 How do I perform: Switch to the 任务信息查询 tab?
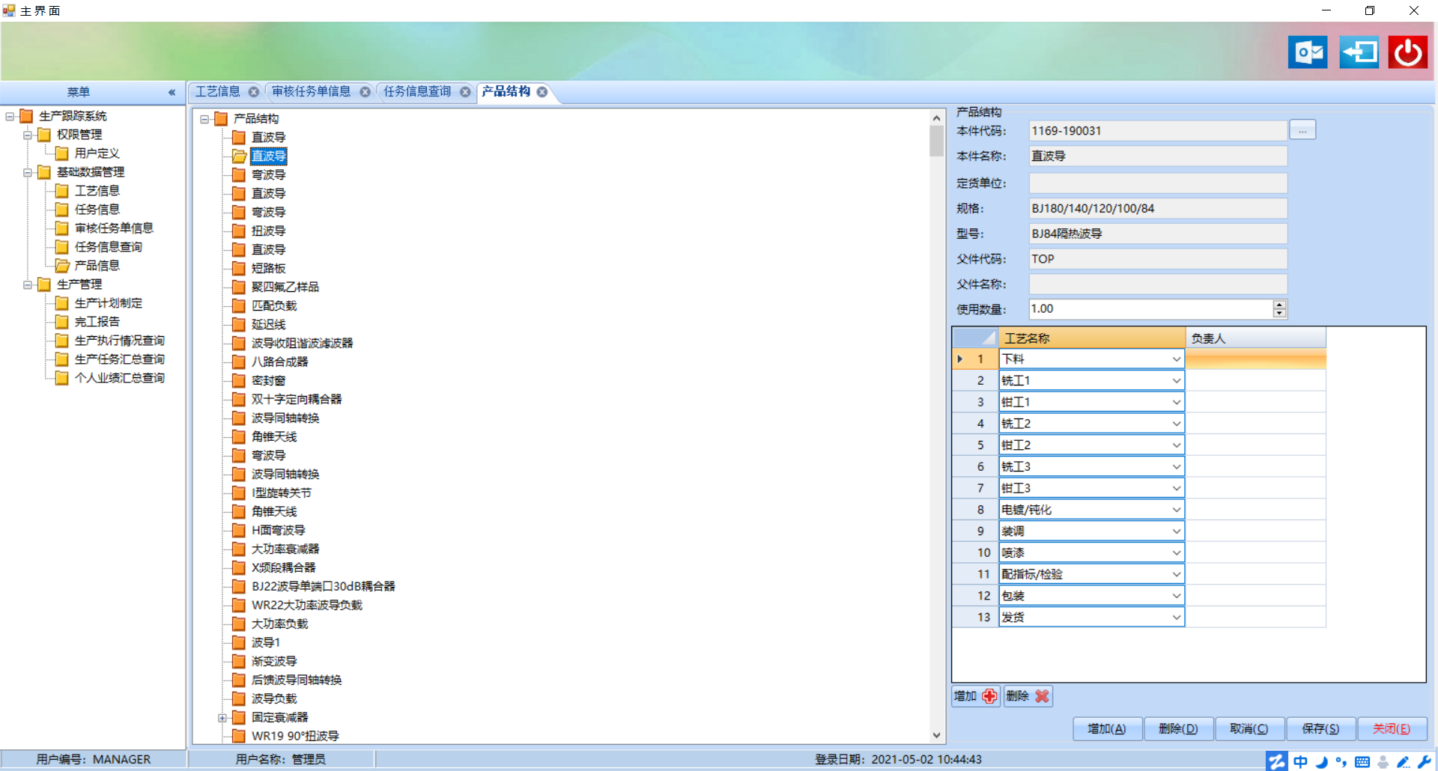click(417, 91)
